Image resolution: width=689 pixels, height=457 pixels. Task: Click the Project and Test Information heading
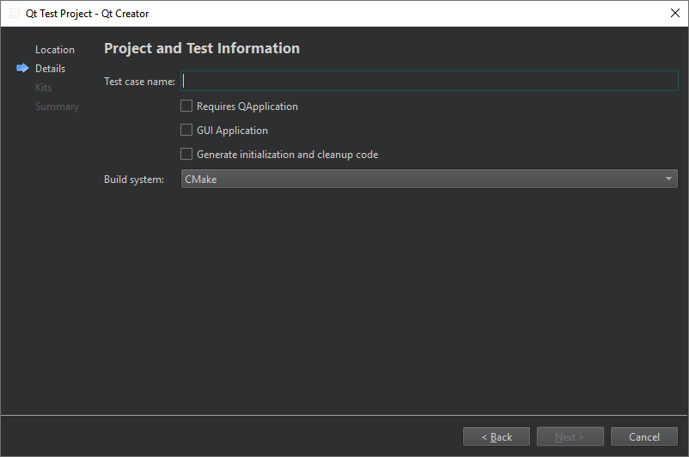(x=202, y=49)
